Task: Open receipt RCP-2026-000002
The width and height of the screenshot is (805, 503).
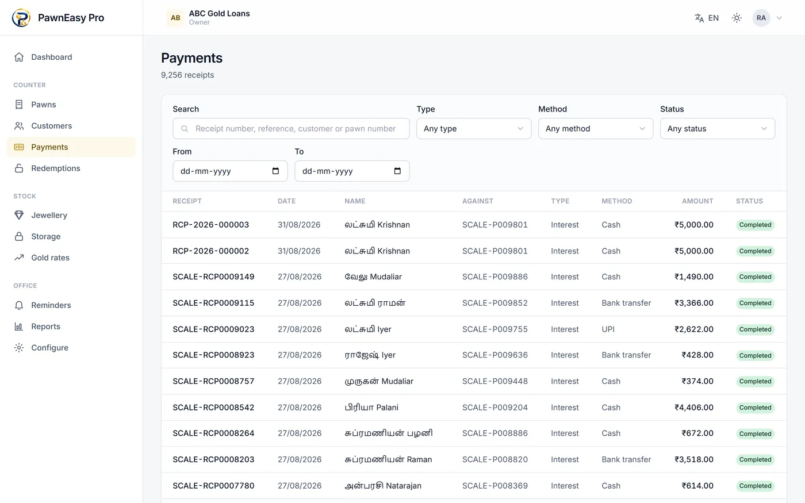Action: [x=210, y=251]
